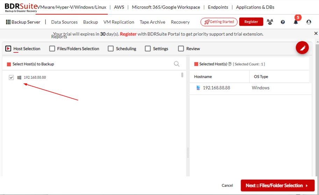The height and width of the screenshot is (195, 319).
Task: Select the 192.168.88.88 host tree entry
Action: coord(35,77)
